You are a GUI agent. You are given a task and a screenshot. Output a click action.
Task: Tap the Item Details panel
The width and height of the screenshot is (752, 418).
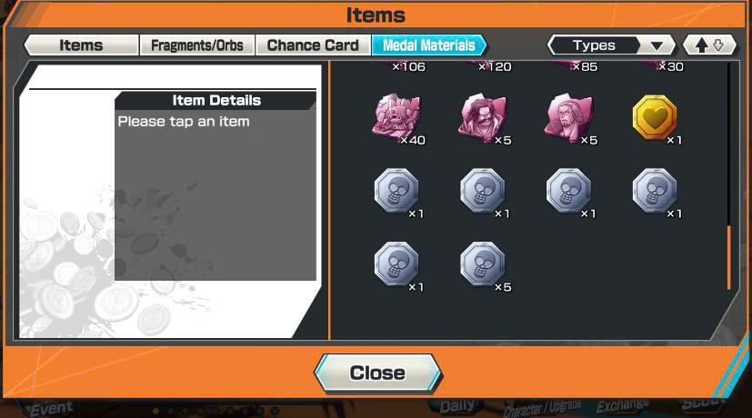(x=216, y=186)
